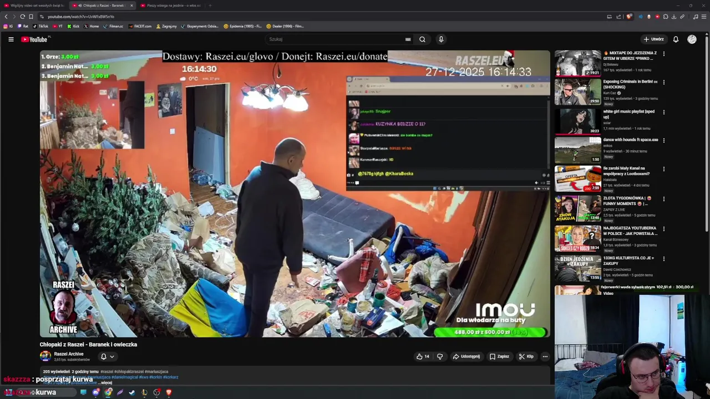The width and height of the screenshot is (710, 399).
Task: Open Chrome from the taskbar
Action: pos(108,392)
